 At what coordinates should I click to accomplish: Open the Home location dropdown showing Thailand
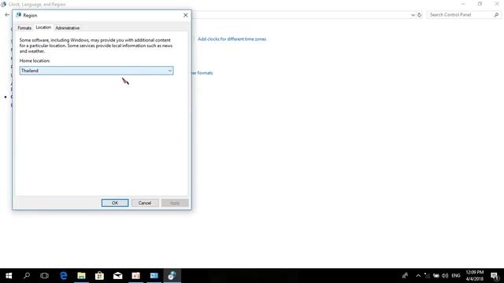[x=96, y=71]
